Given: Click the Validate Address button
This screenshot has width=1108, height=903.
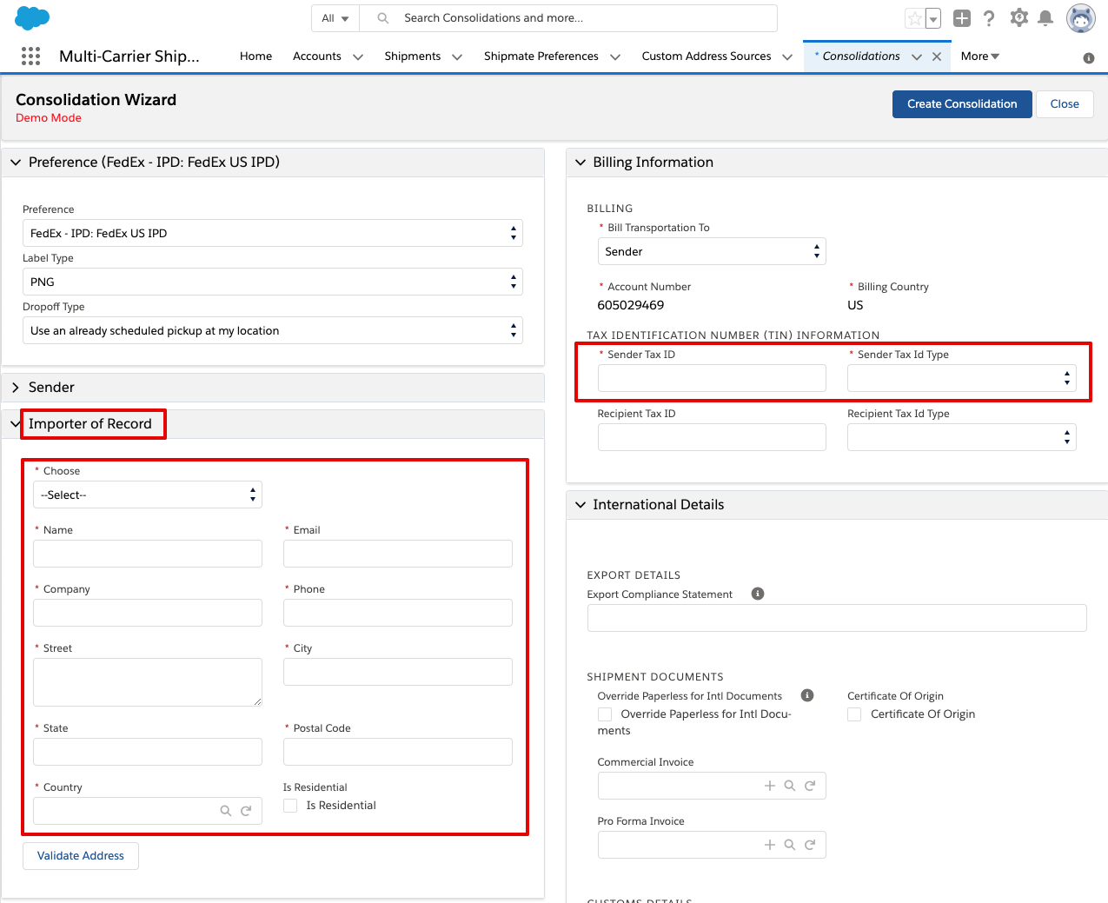Looking at the screenshot, I should 81,856.
